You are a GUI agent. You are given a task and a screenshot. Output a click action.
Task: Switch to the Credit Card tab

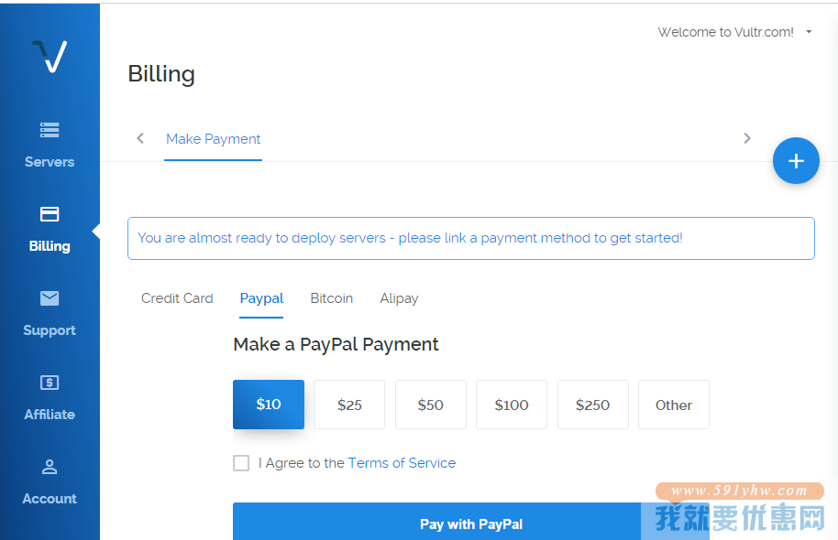(177, 298)
